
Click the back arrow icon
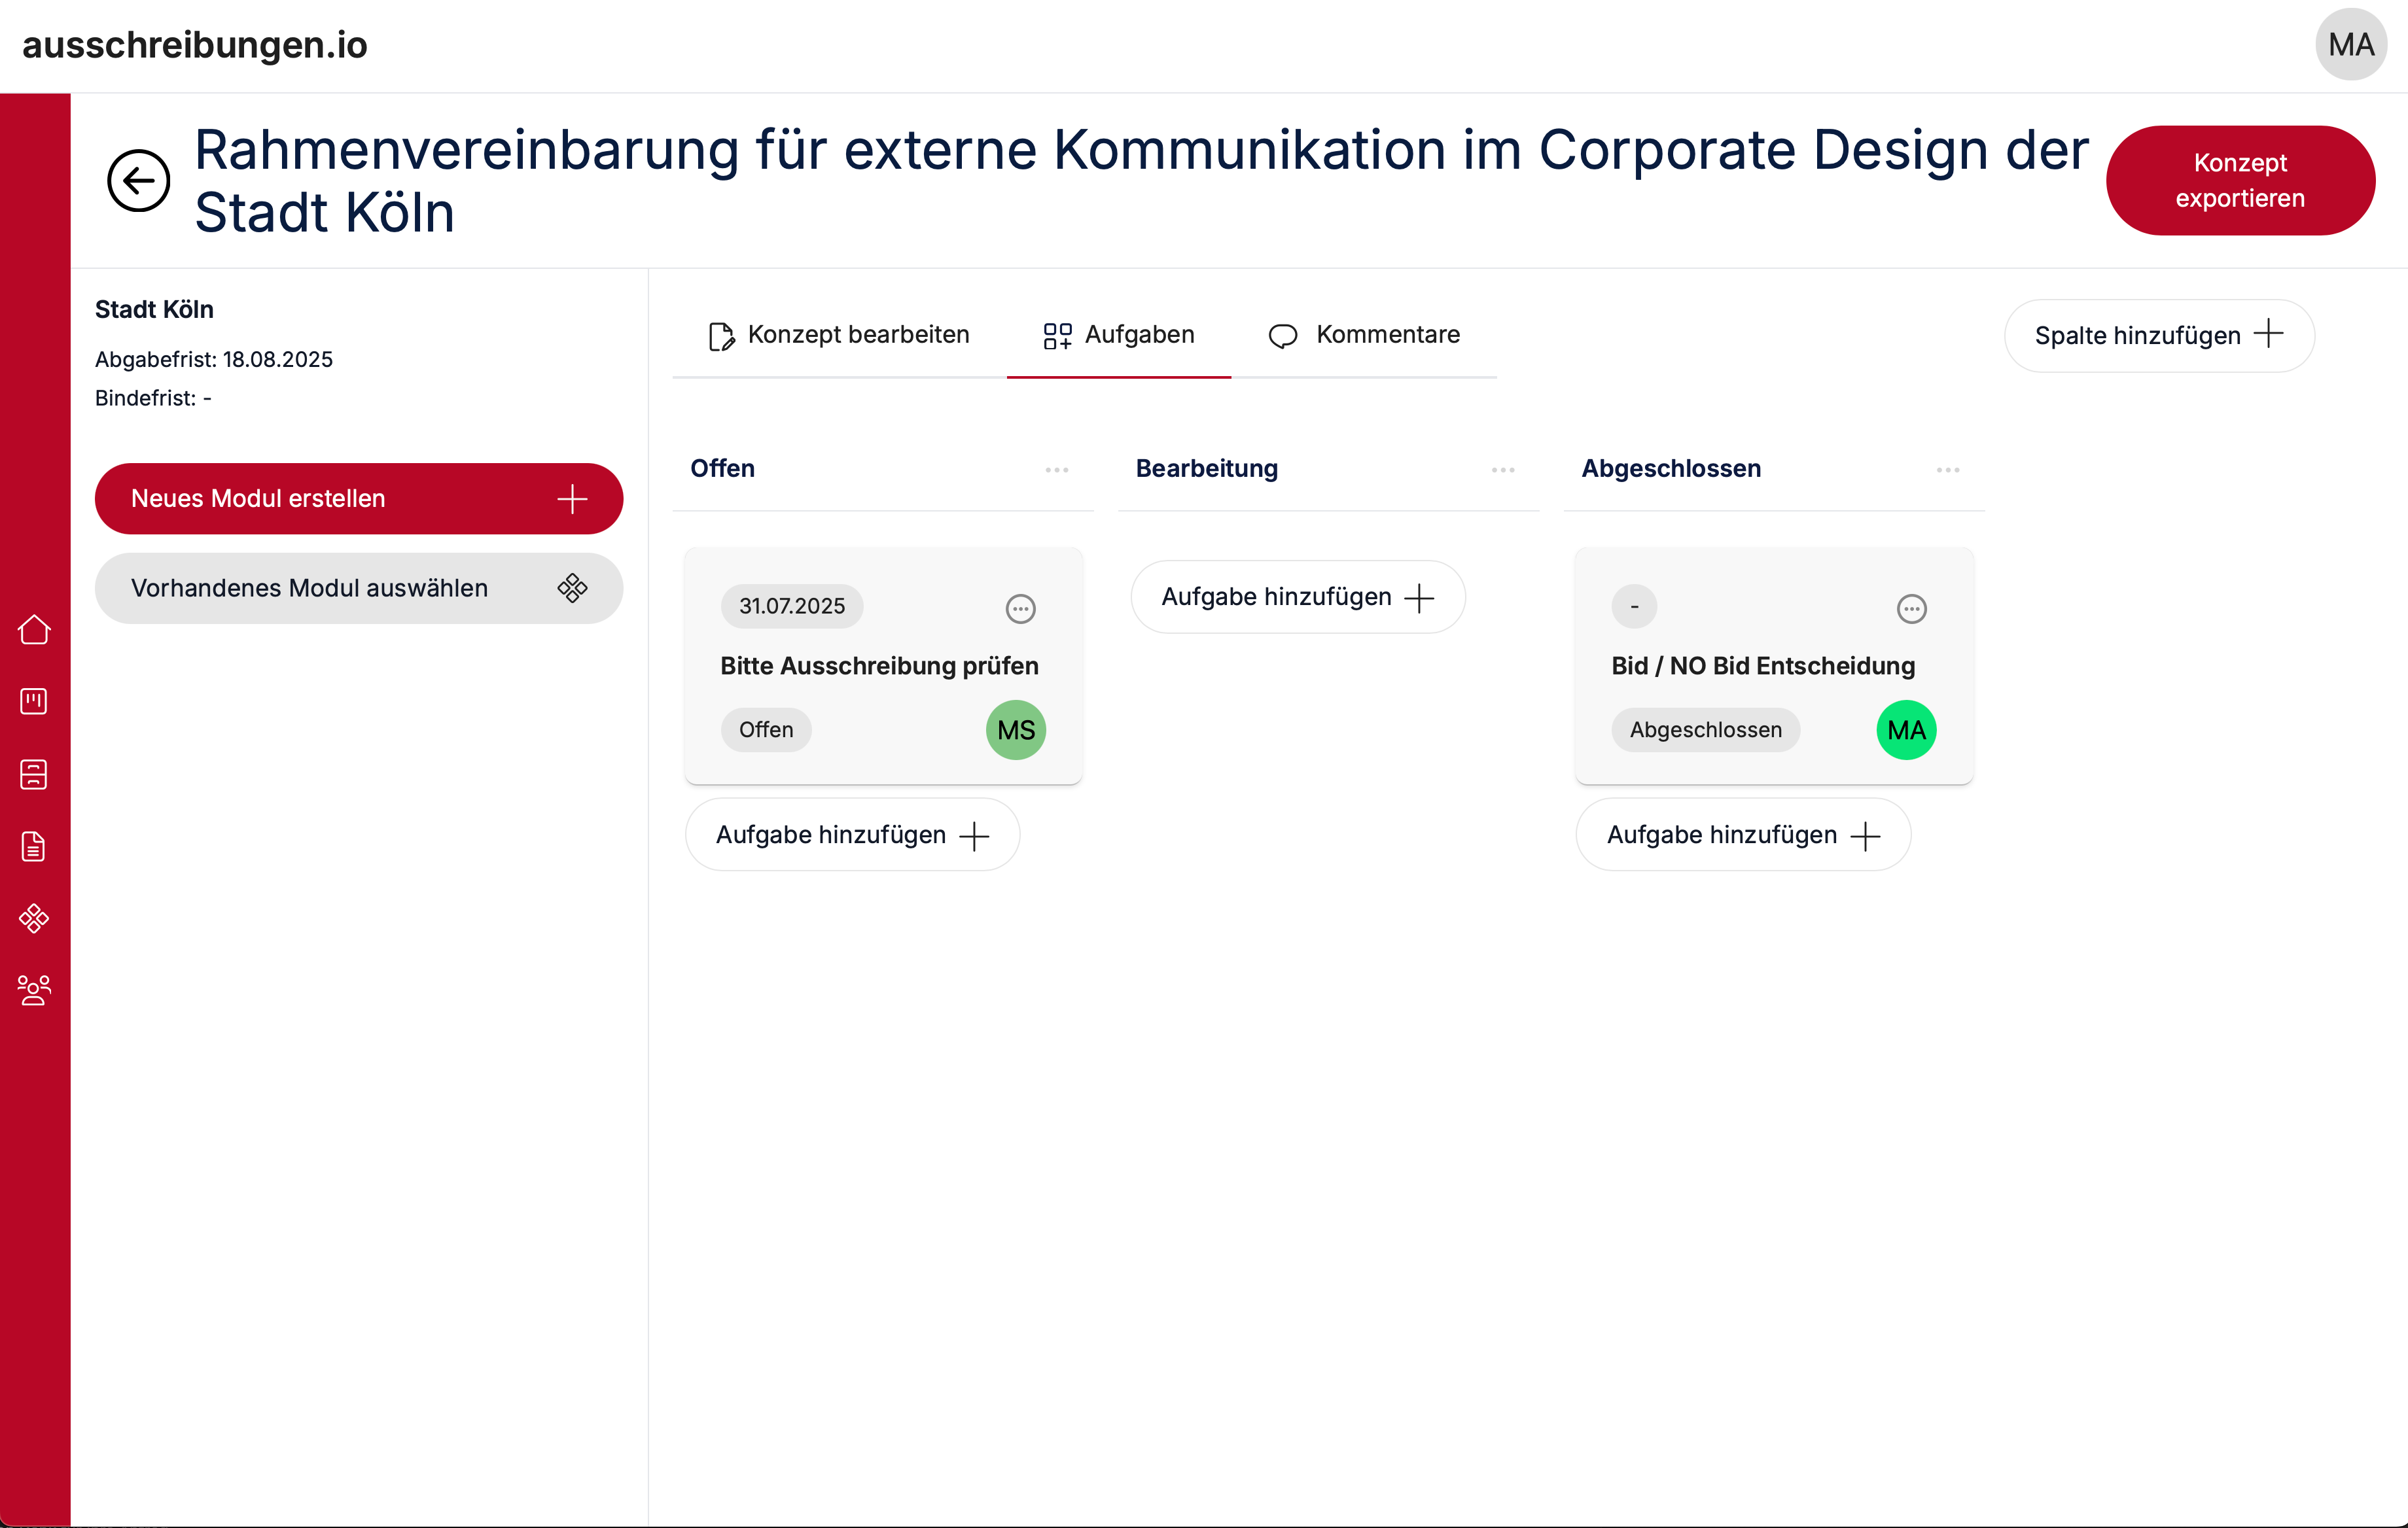point(138,181)
